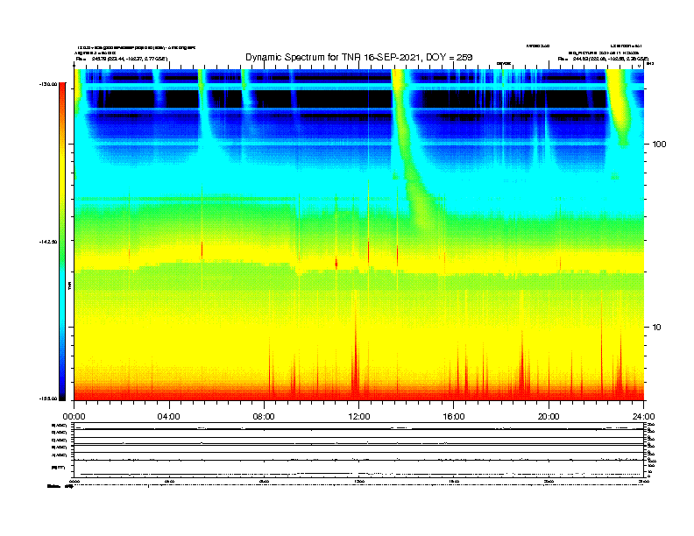The image size is (694, 536).
Task: Select the 24:00 time axis label
Action: point(643,417)
